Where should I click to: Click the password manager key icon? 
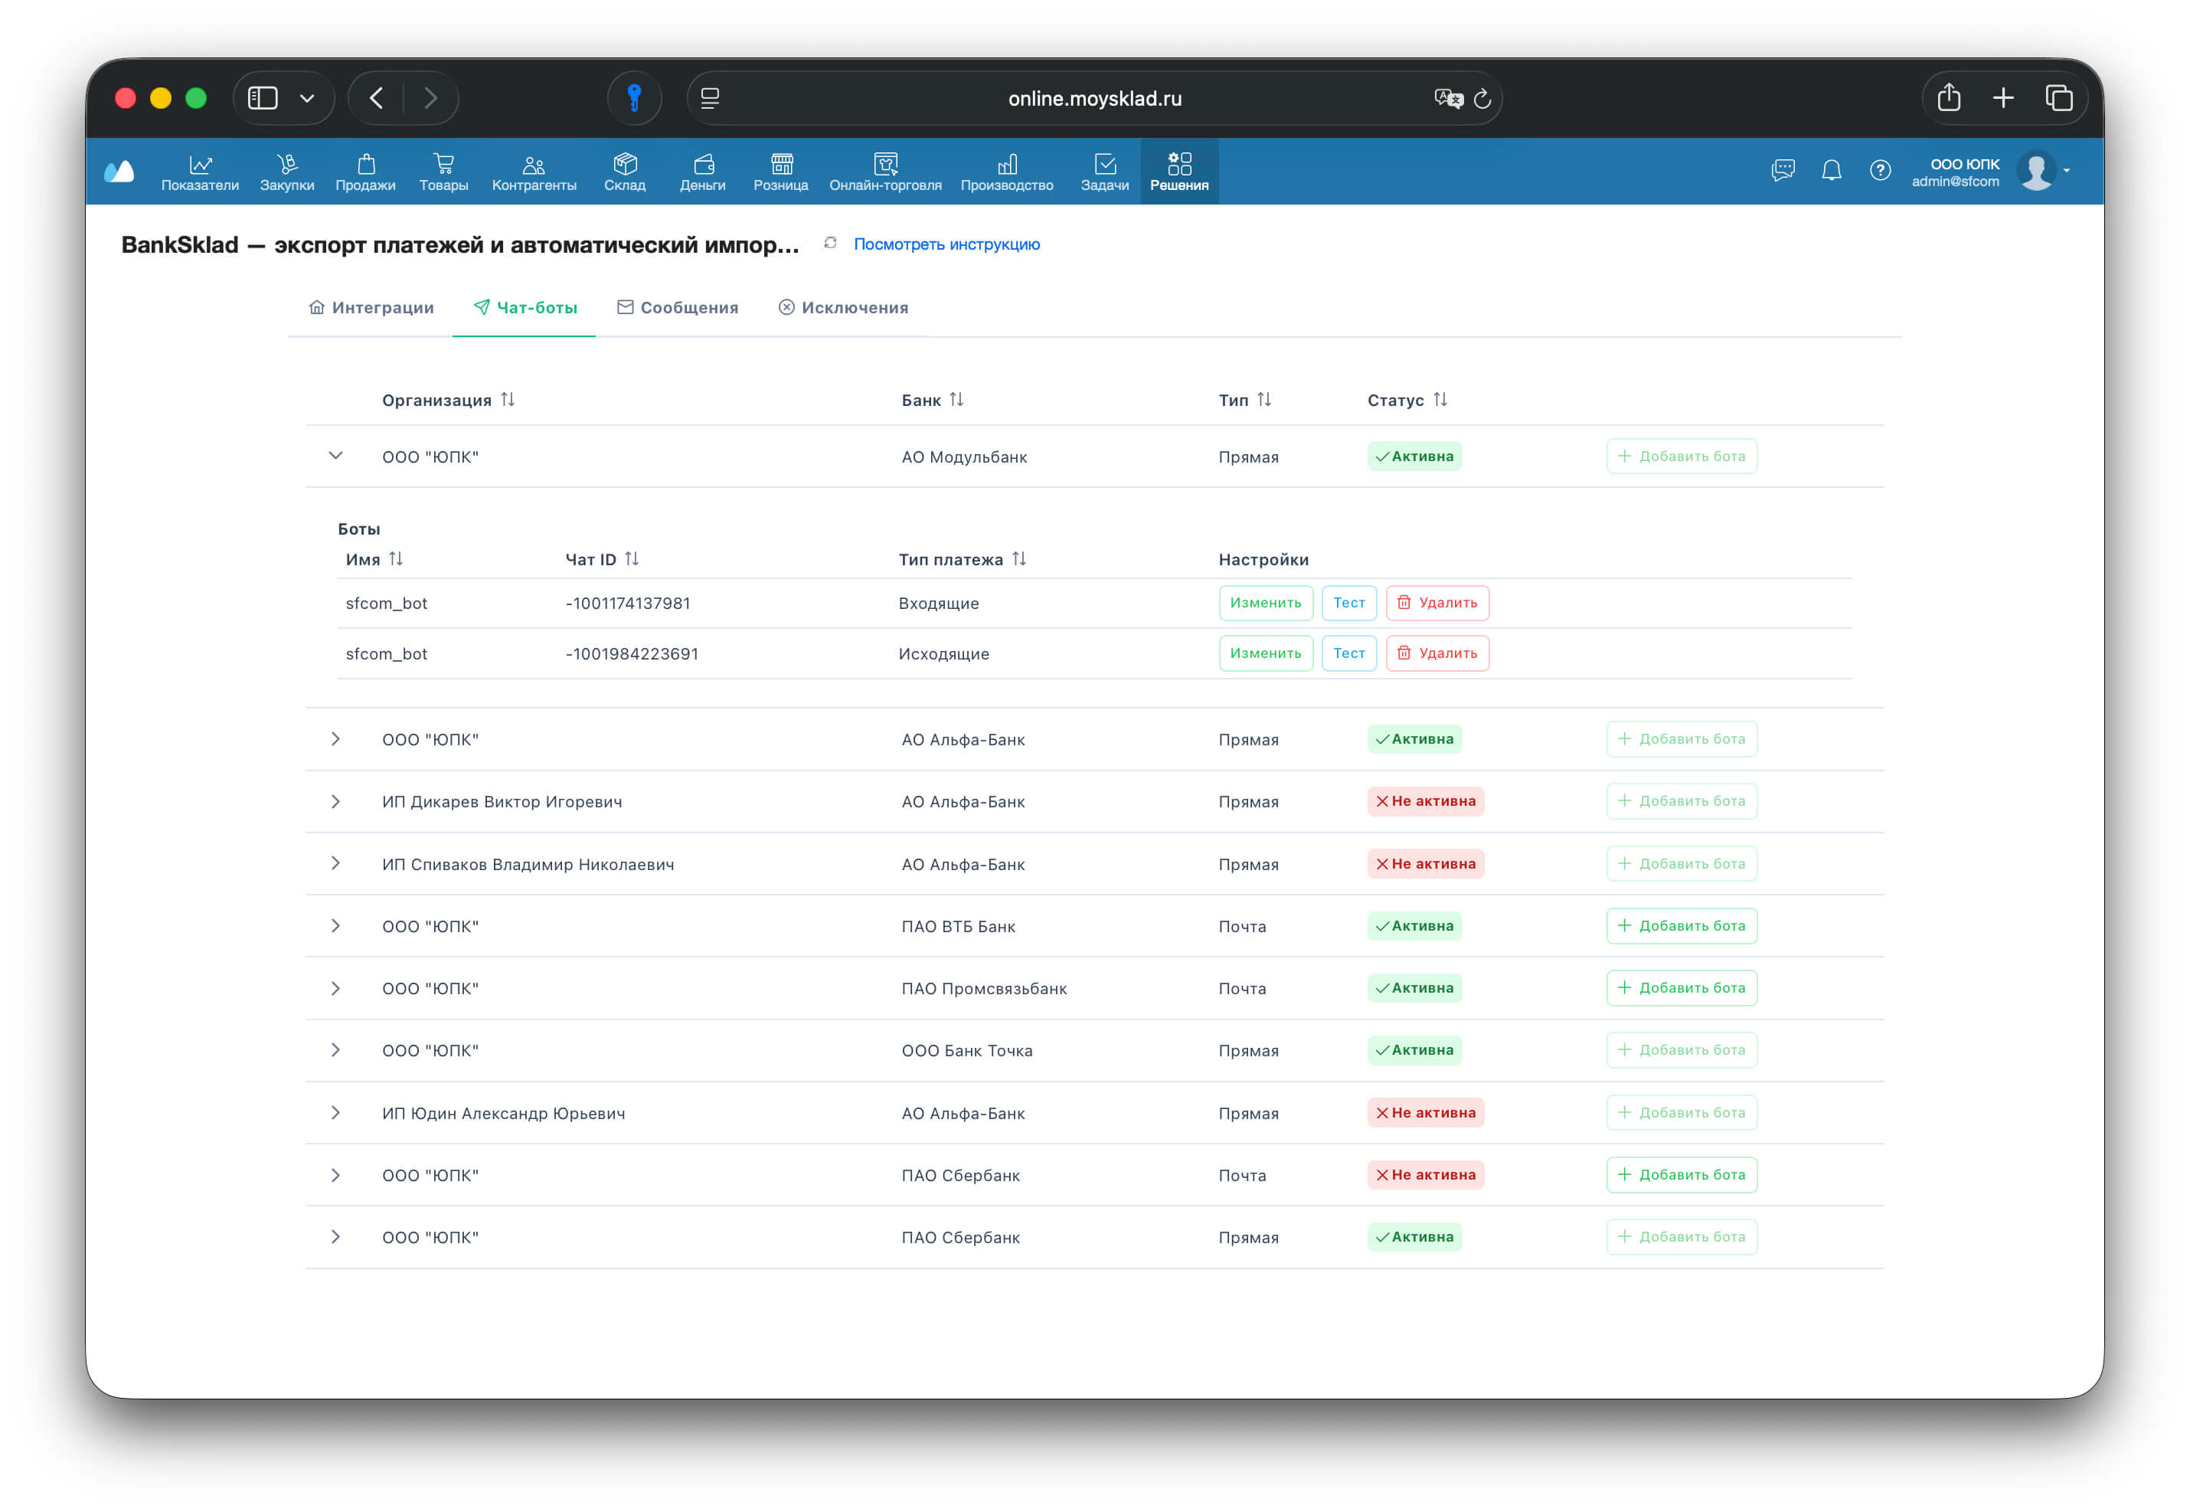coord(634,97)
